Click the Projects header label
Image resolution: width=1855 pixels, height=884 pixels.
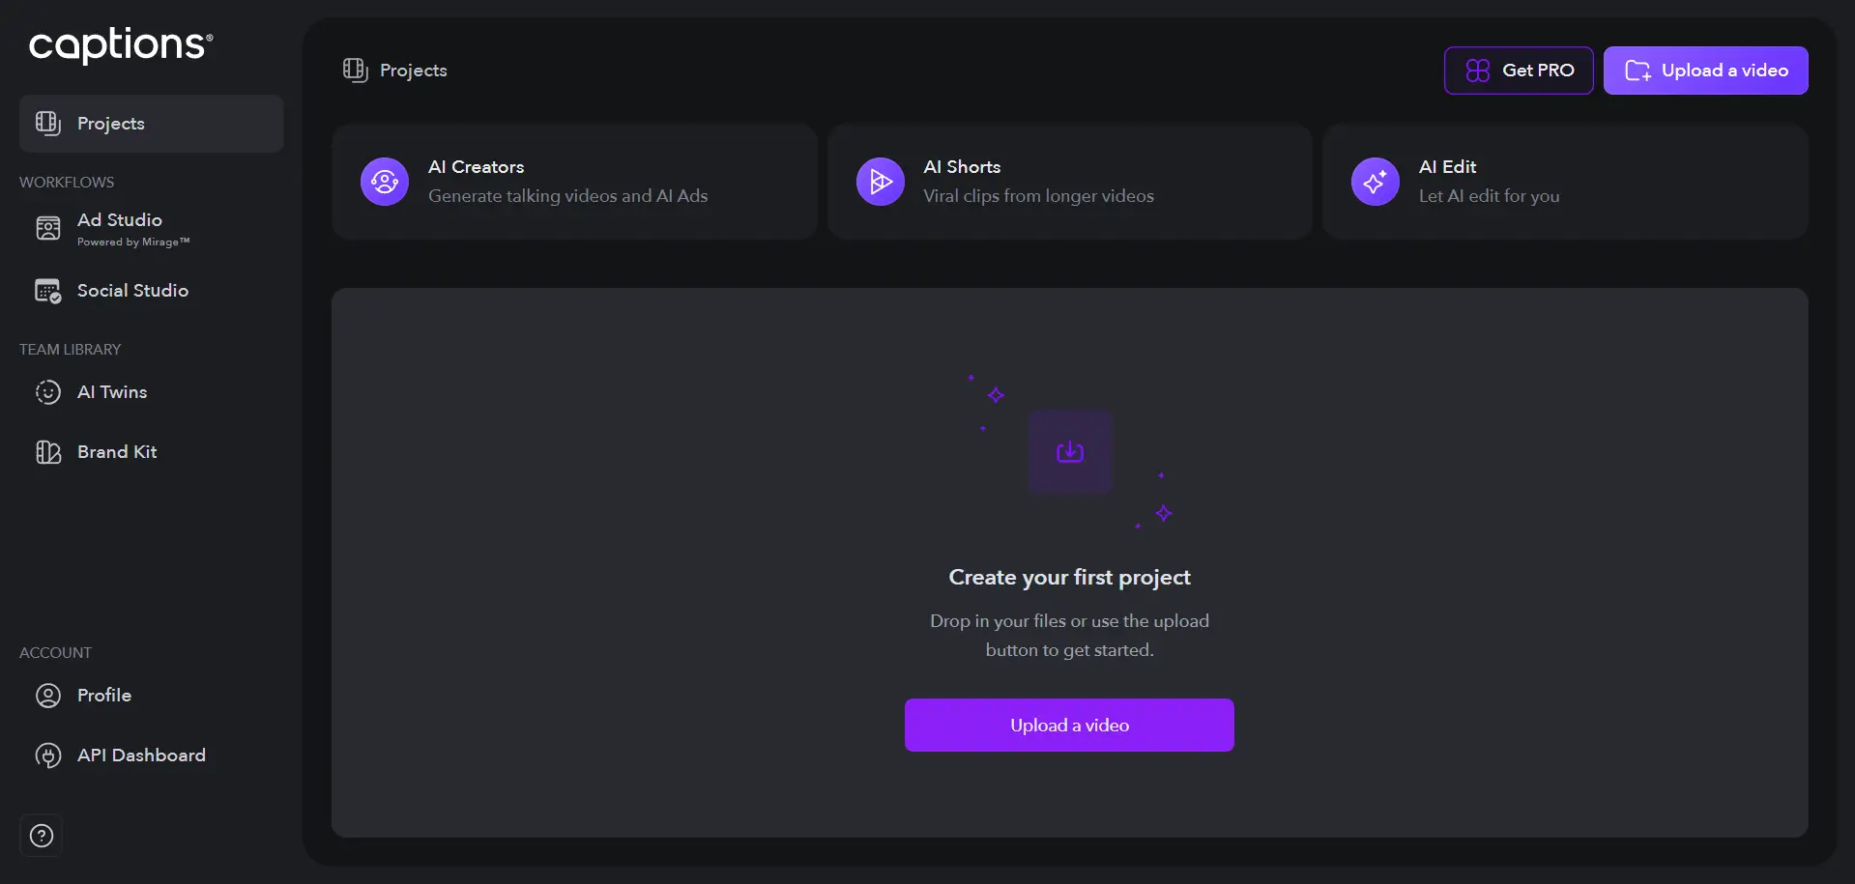tap(413, 70)
